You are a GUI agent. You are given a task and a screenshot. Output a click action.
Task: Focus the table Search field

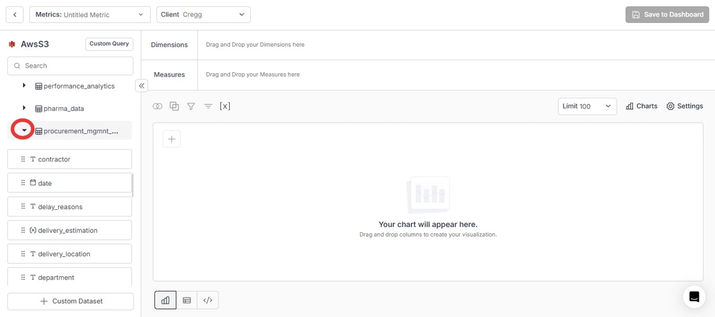tap(70, 66)
